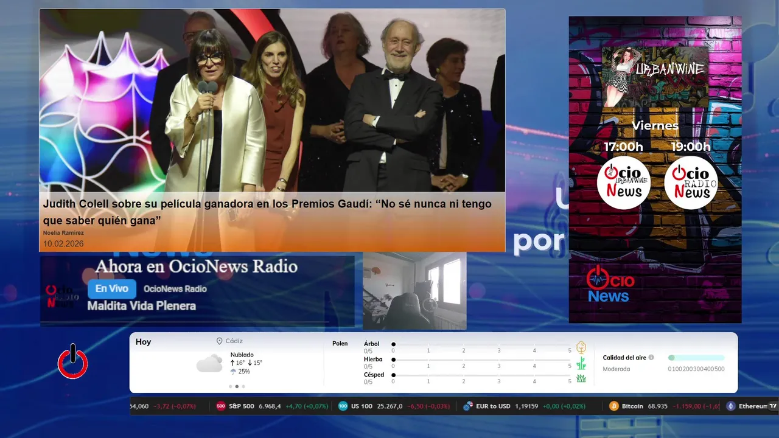The height and width of the screenshot is (438, 779).
Task: Open the S&P 500 ticker entry
Action: pos(272,406)
